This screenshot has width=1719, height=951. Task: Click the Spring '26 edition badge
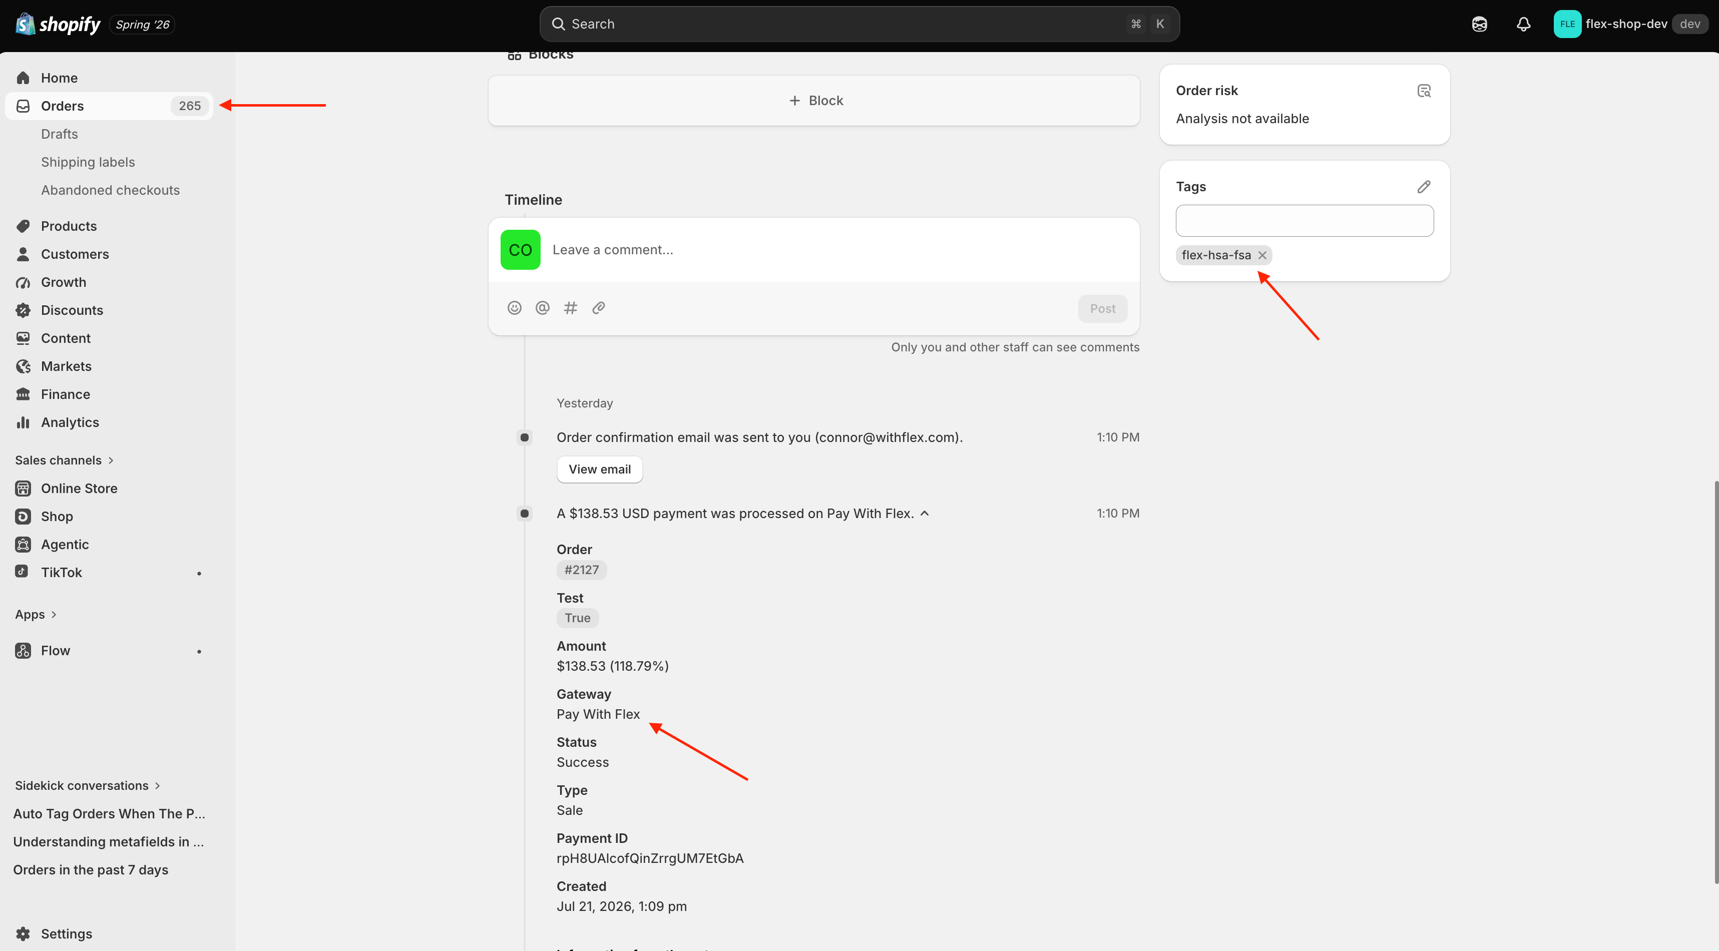click(142, 25)
